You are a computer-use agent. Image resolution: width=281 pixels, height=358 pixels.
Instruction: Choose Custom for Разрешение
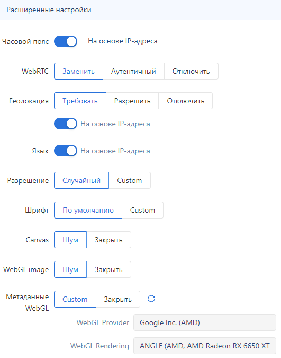[130, 180]
